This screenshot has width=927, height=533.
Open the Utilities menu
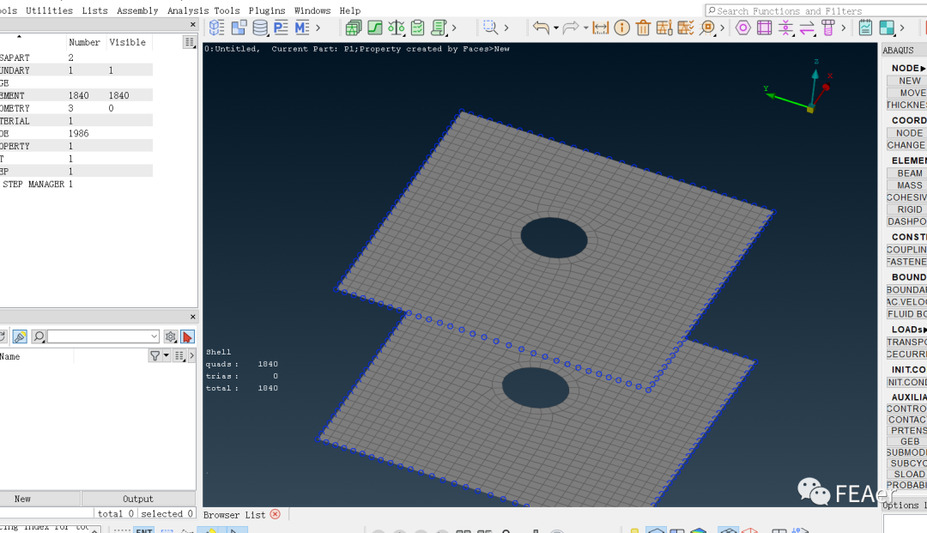tap(49, 10)
